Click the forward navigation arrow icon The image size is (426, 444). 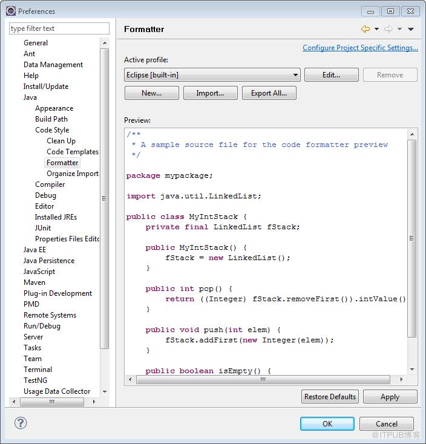click(x=388, y=29)
